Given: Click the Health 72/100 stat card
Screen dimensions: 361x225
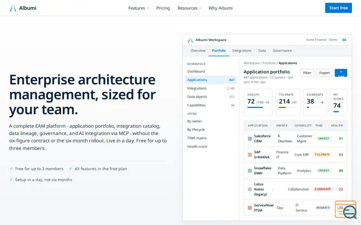Looking at the screenshot, I should (x=258, y=103).
